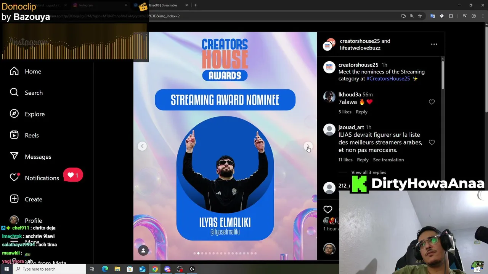
Task: Open Logitech G HUB from the taskbar
Action: [x=192, y=269]
